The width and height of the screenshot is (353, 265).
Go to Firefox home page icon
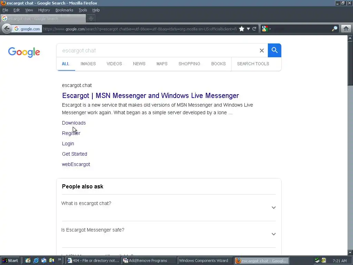(x=346, y=29)
